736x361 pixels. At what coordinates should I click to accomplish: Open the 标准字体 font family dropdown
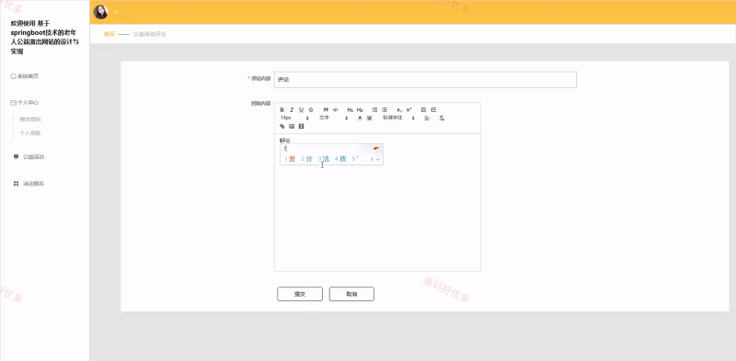pyautogui.click(x=399, y=118)
